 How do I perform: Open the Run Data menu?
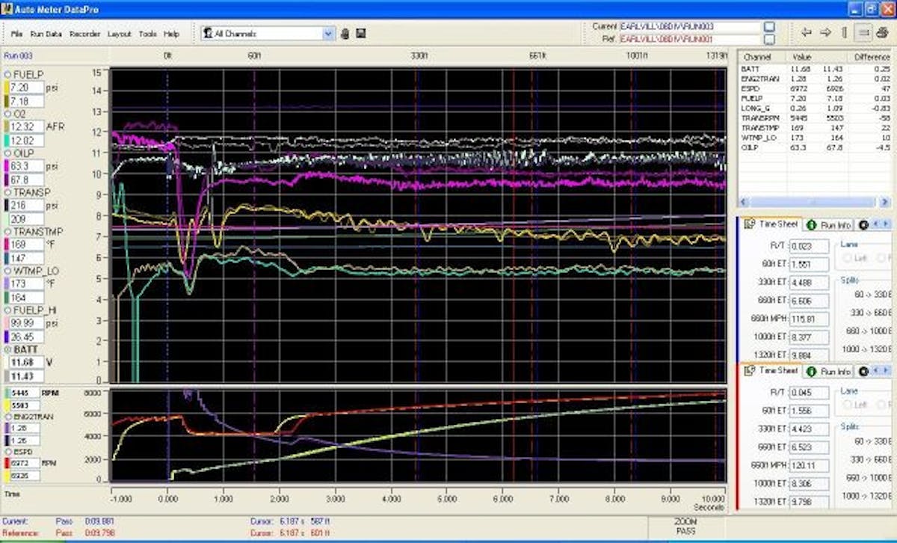coord(46,34)
